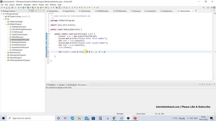Image resolution: width=216 pixels, height=121 pixels.
Task: Open the Window menu
Action: click(x=53, y=4)
